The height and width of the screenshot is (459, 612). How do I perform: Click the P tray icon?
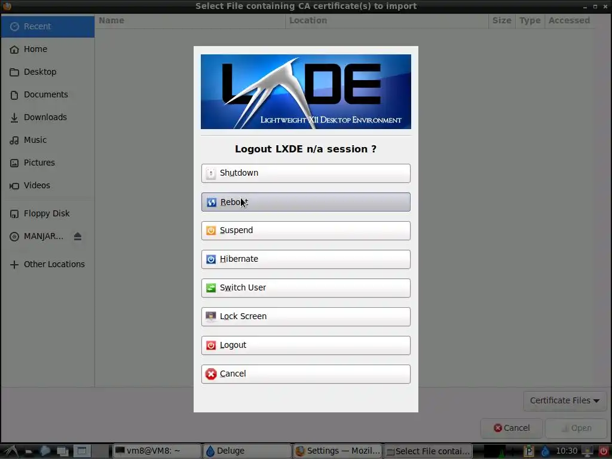point(528,451)
